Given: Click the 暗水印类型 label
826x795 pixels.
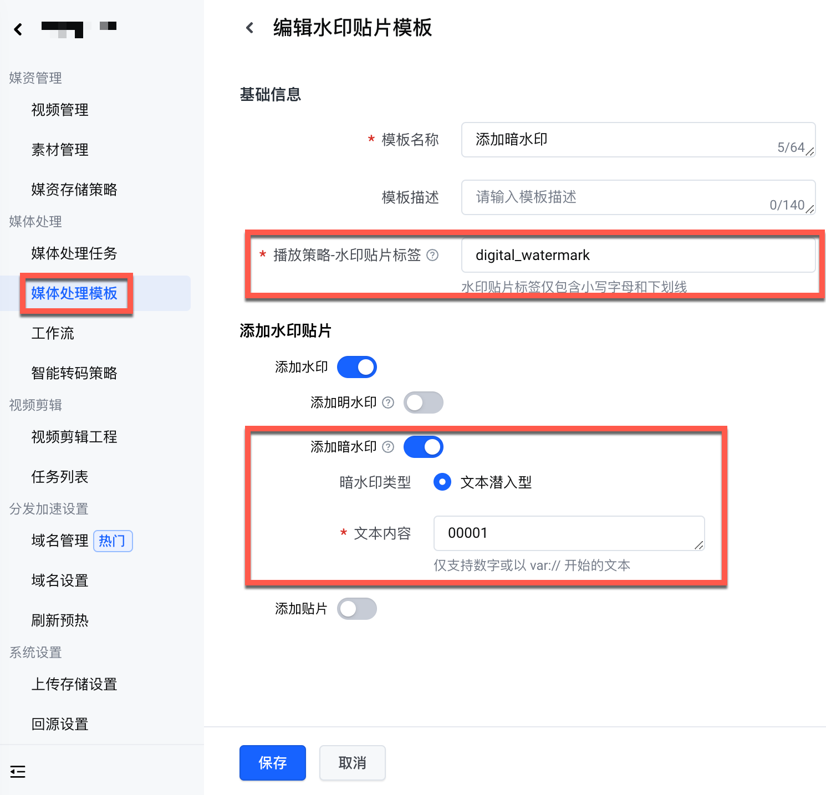Looking at the screenshot, I should pos(375,482).
